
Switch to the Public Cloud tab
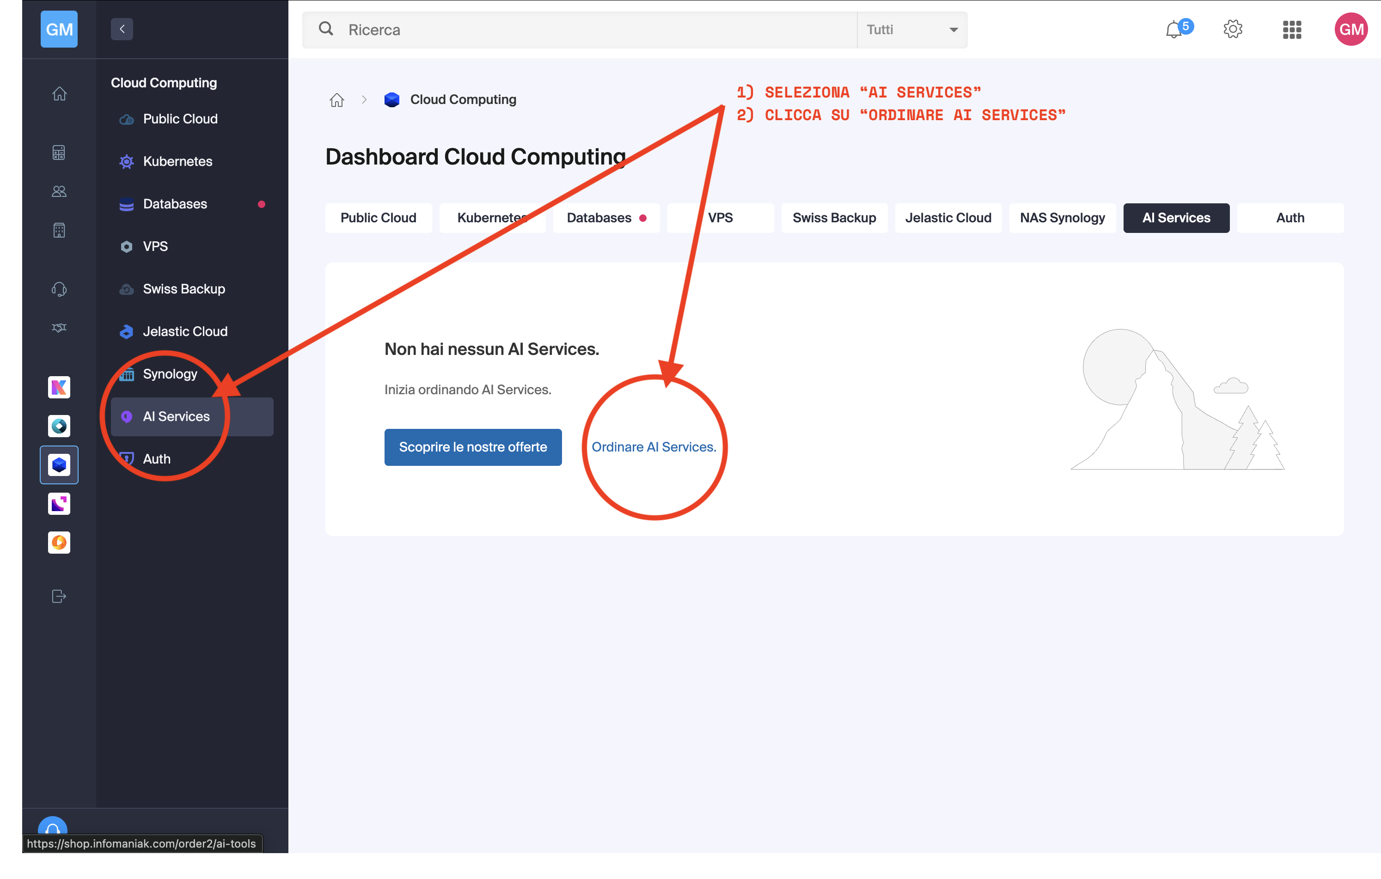[x=379, y=218]
